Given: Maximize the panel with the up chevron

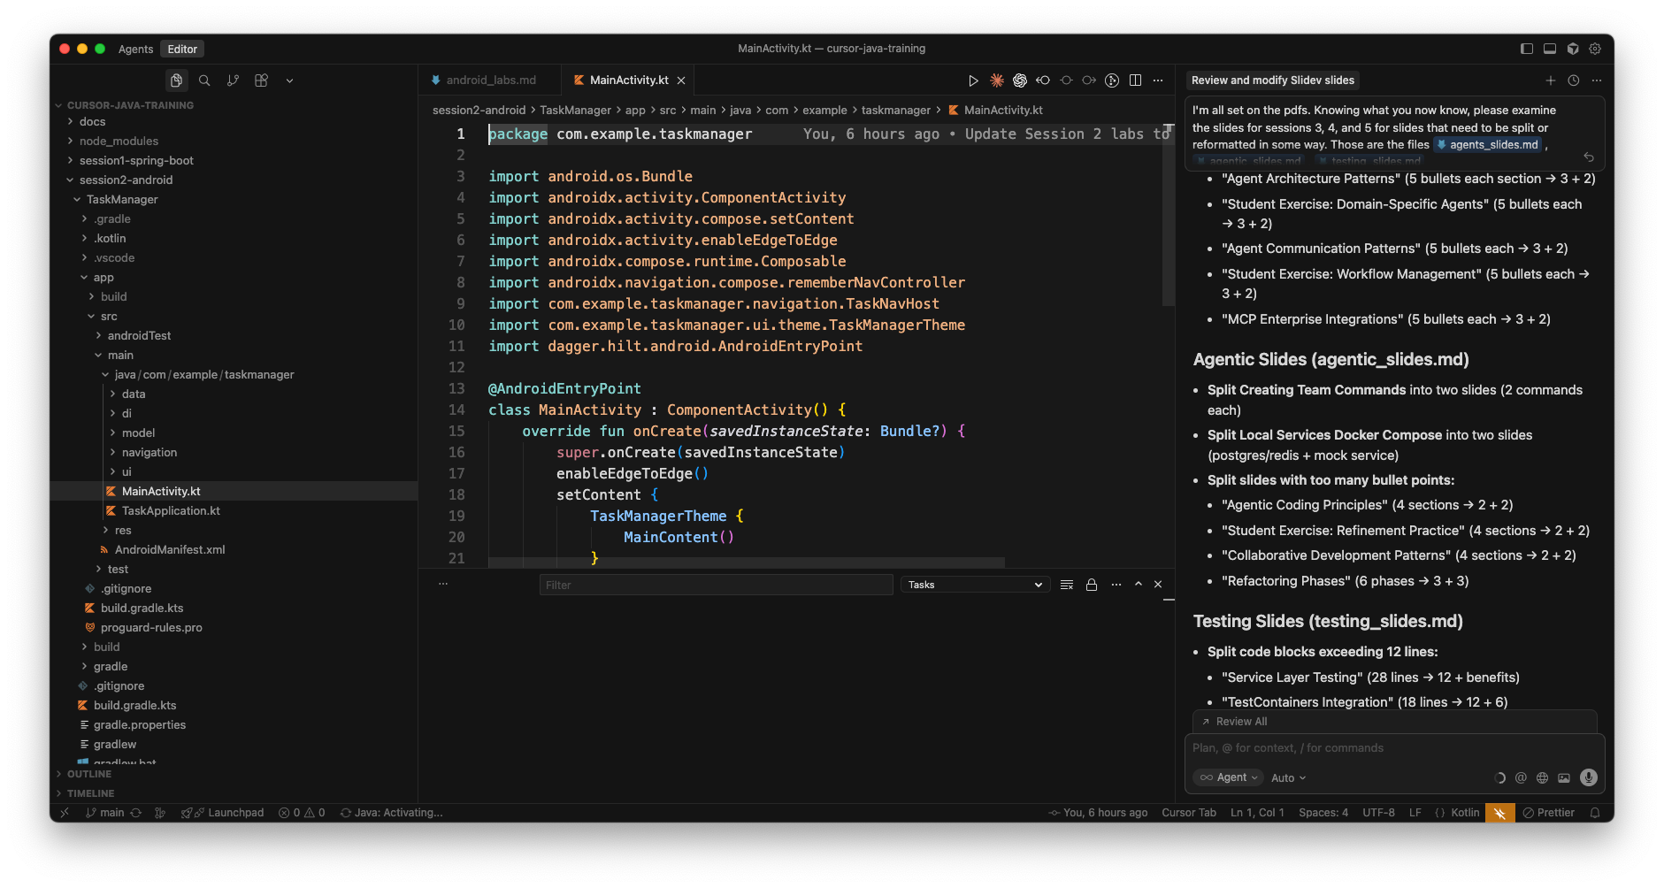Looking at the screenshot, I should (x=1139, y=585).
